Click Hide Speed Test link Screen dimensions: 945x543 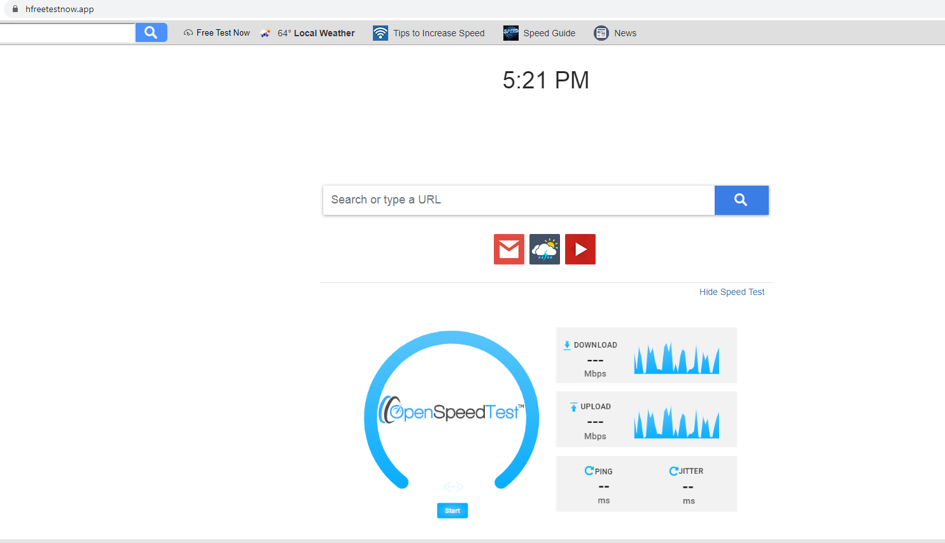pos(732,292)
